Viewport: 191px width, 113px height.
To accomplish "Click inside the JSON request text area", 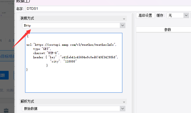I will [74, 63].
